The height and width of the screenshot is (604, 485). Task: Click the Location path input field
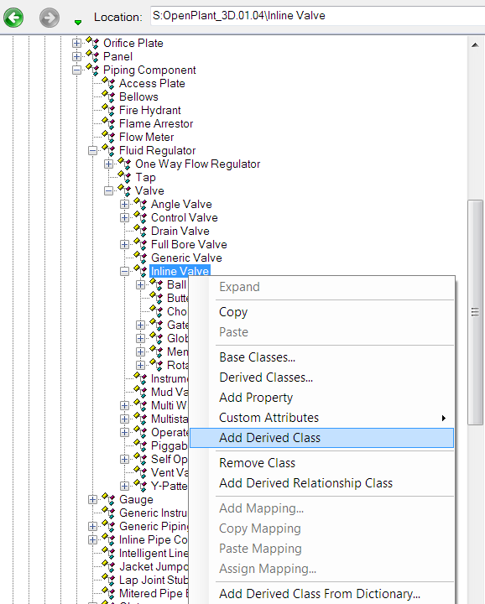317,16
